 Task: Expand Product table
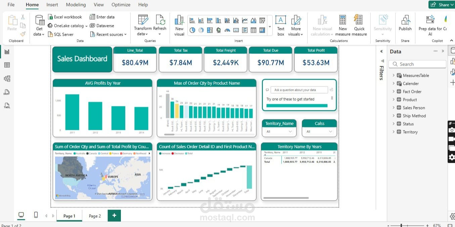pyautogui.click(x=394, y=100)
